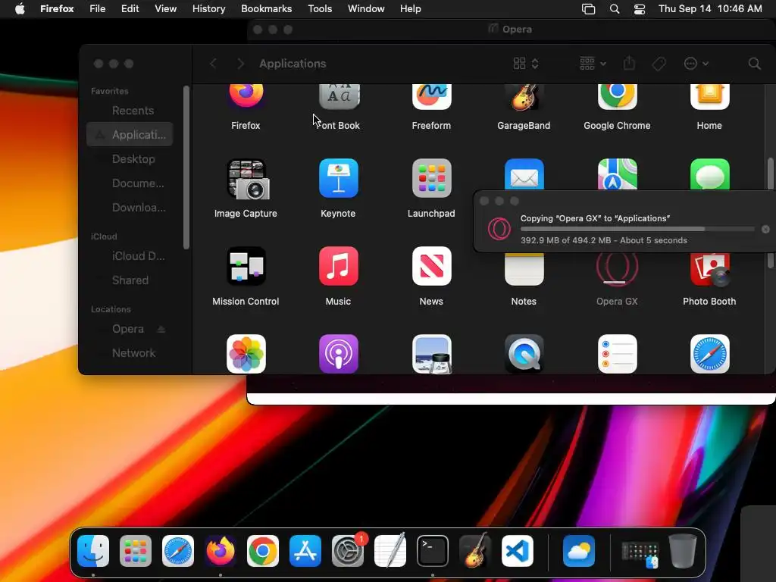The height and width of the screenshot is (582, 776).
Task: Open Recents in Finder sidebar
Action: (x=130, y=111)
